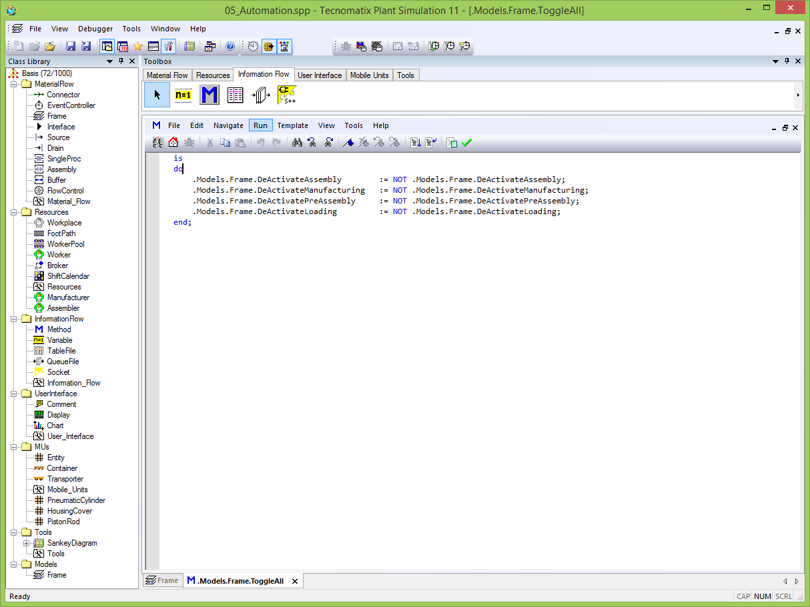This screenshot has width=810, height=607.
Task: Click the blue Help question mark icon
Action: [230, 46]
